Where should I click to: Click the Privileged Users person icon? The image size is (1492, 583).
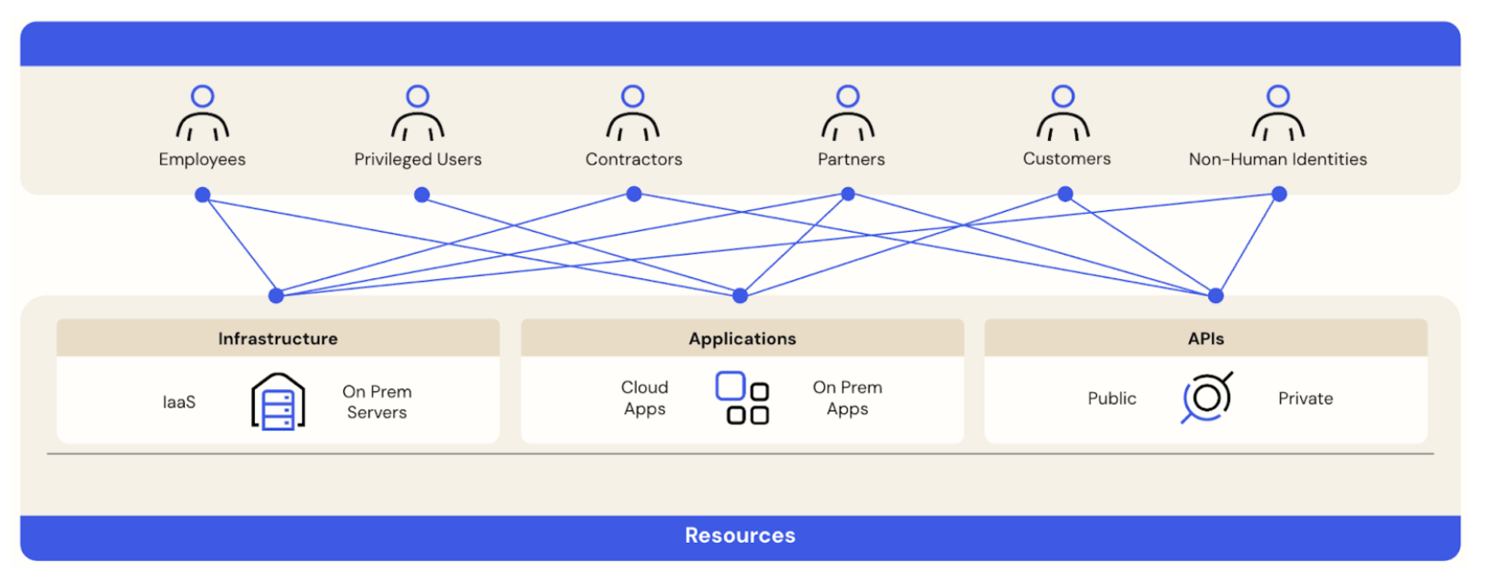pyautogui.click(x=418, y=114)
